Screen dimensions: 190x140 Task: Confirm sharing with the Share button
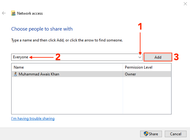tap(151, 134)
